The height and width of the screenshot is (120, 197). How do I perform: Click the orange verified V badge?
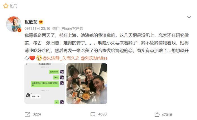tap(19, 30)
